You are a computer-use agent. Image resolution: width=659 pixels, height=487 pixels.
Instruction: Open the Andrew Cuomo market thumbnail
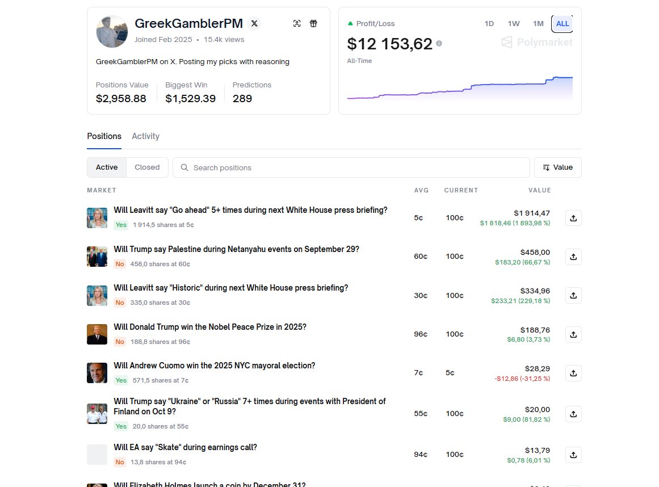coord(97,373)
